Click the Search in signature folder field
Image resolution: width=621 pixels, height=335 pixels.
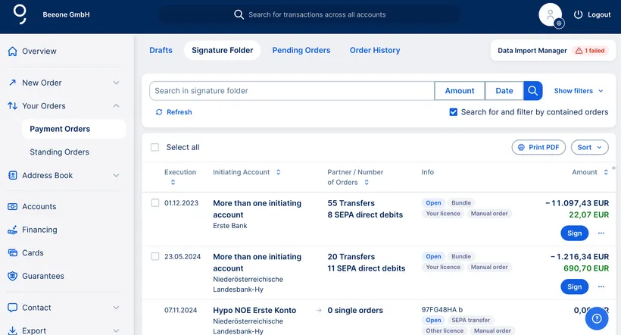pyautogui.click(x=292, y=91)
